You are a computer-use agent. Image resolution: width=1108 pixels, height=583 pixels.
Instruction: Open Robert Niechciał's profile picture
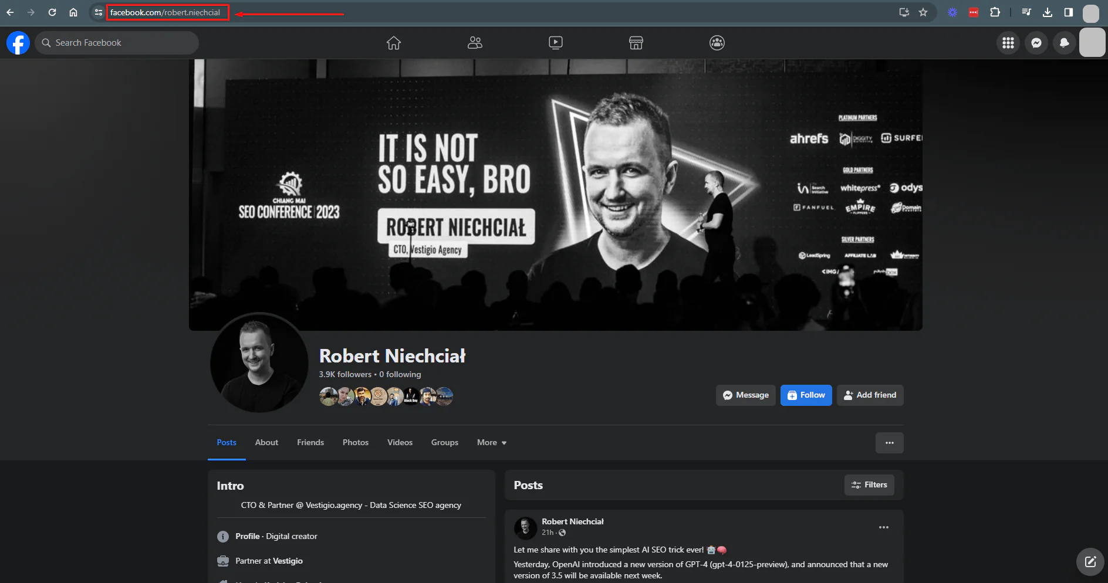(x=259, y=363)
